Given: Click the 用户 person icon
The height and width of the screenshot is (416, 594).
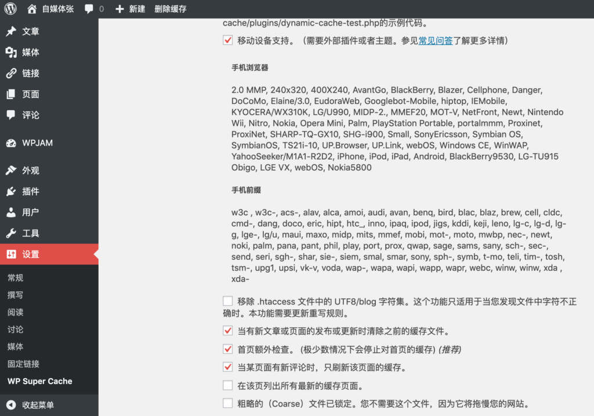Looking at the screenshot, I should (x=11, y=212).
